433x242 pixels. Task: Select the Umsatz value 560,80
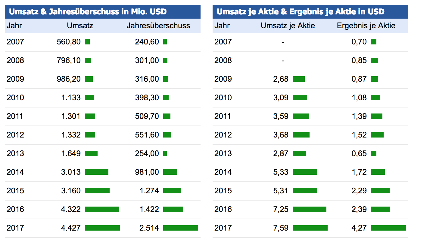coord(69,42)
